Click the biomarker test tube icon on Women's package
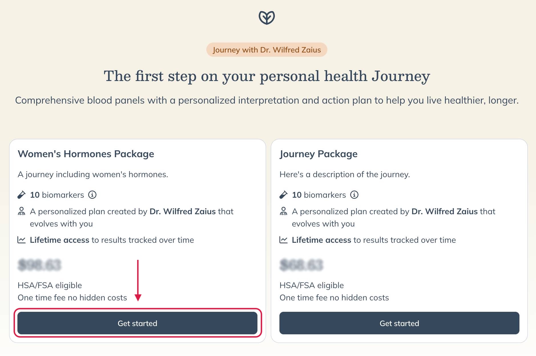This screenshot has width=536, height=356. point(21,195)
